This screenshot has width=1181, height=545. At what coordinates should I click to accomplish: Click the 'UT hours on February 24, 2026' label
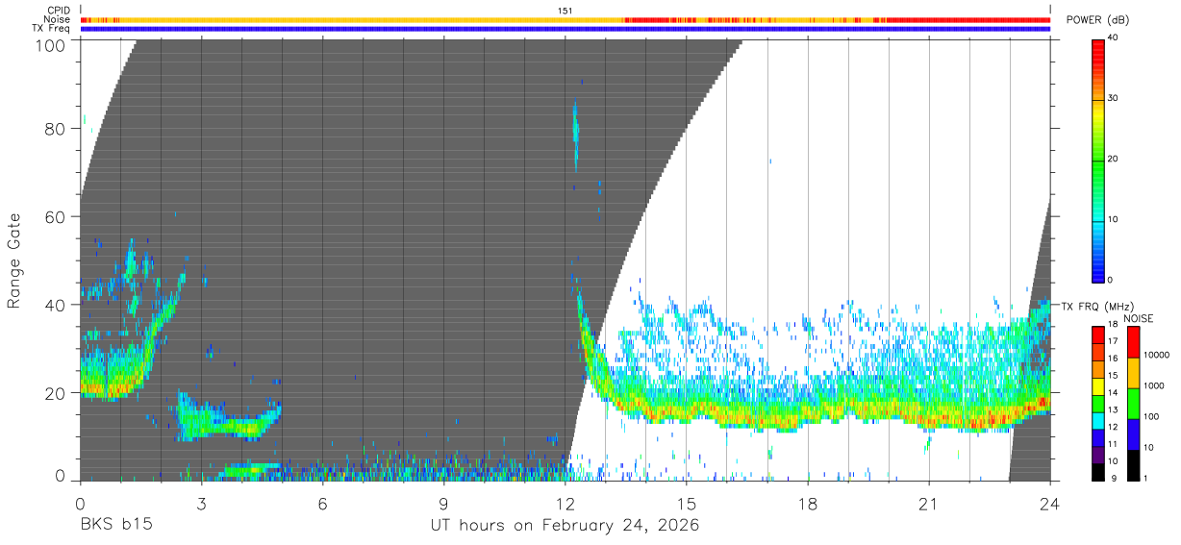565,525
